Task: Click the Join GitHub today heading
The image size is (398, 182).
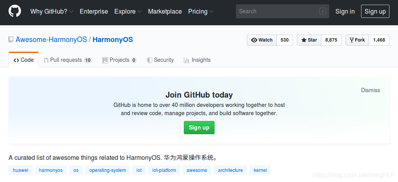Action: [199, 95]
